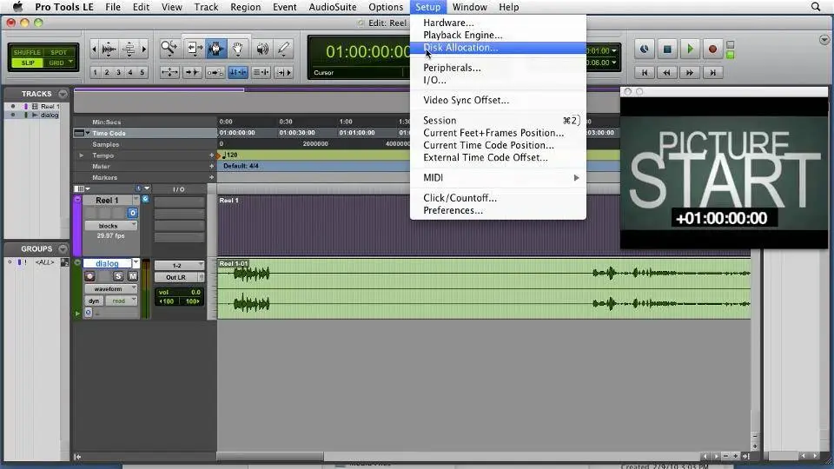Screen dimensions: 834x469
Task: Click horizontal zoom out arrow
Action: [x=94, y=50]
